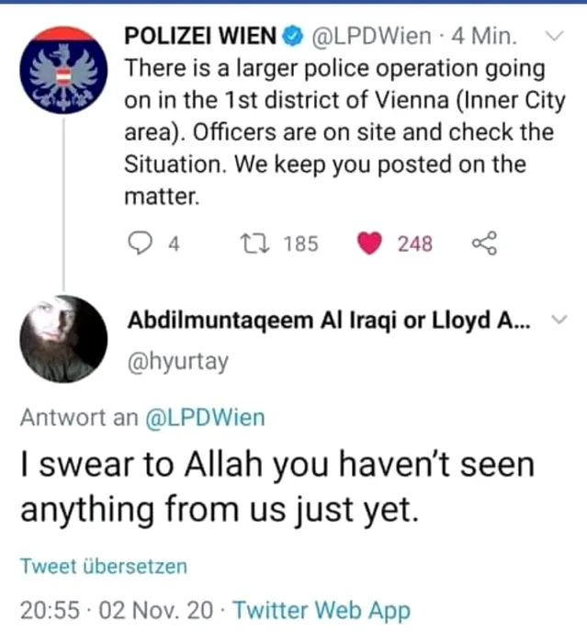The image size is (587, 643).
Task: Click Tweet übersetzen to translate the tweet
Action: click(x=104, y=567)
